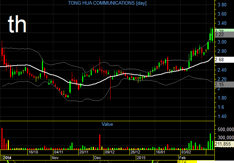Click the 211,855 current volume tag
Screen dimensions: 234x163
[224, 144]
